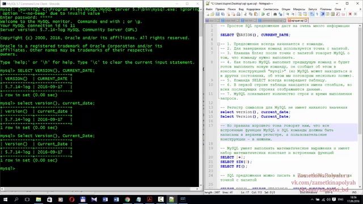This screenshot has height=204, width=363.
Task: Click the Redo arrow icon
Action: [x=268, y=14]
